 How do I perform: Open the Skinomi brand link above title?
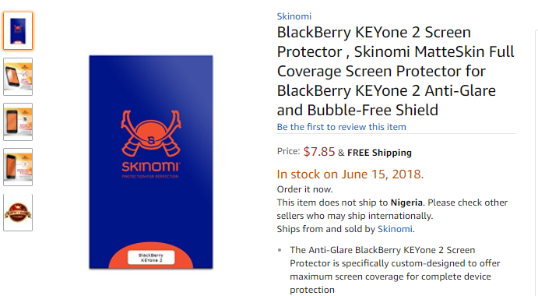pyautogui.click(x=294, y=16)
